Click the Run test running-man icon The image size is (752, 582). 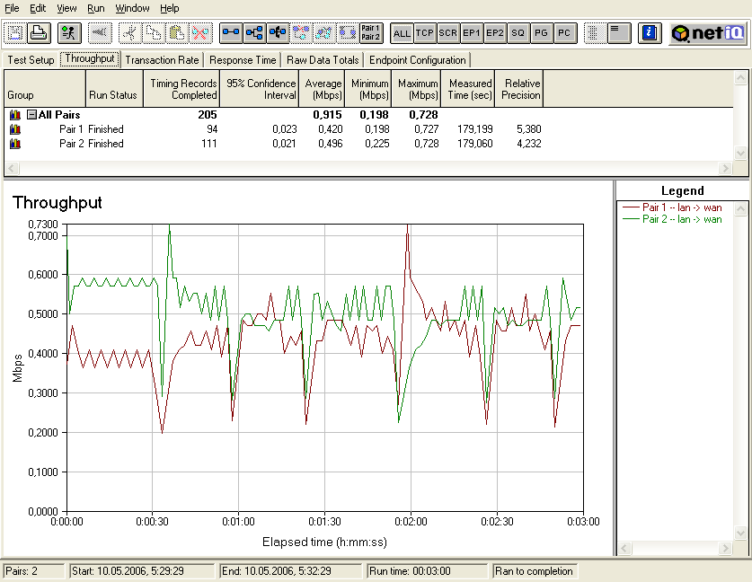[x=68, y=33]
